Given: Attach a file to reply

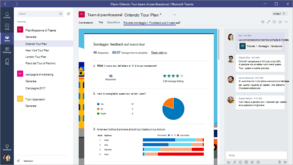Looking at the screenshot, I should [235, 162].
